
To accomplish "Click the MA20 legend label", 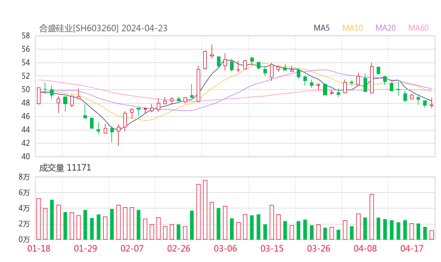I will pos(386,28).
